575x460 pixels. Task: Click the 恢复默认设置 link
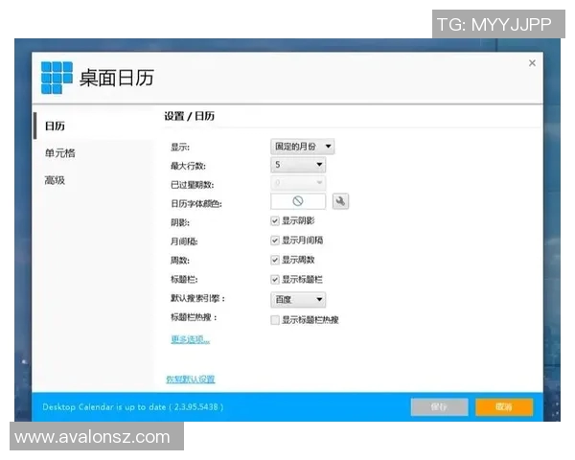(x=191, y=379)
